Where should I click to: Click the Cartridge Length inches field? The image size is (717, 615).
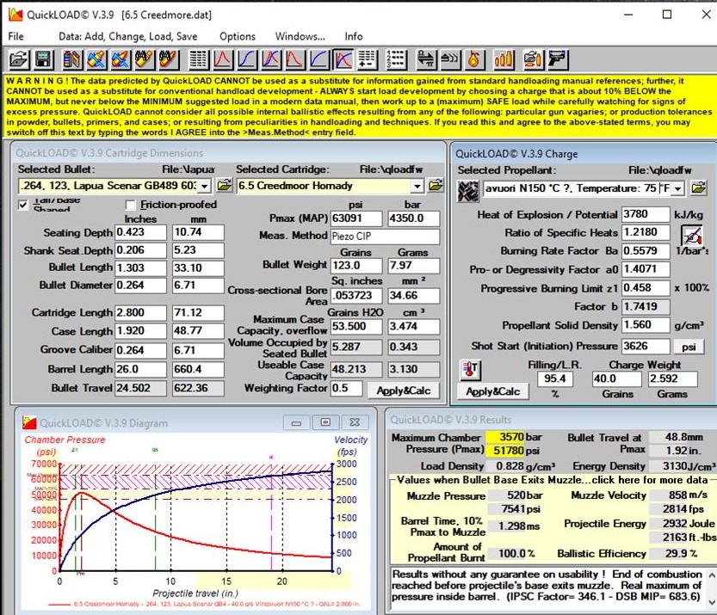pyautogui.click(x=140, y=312)
